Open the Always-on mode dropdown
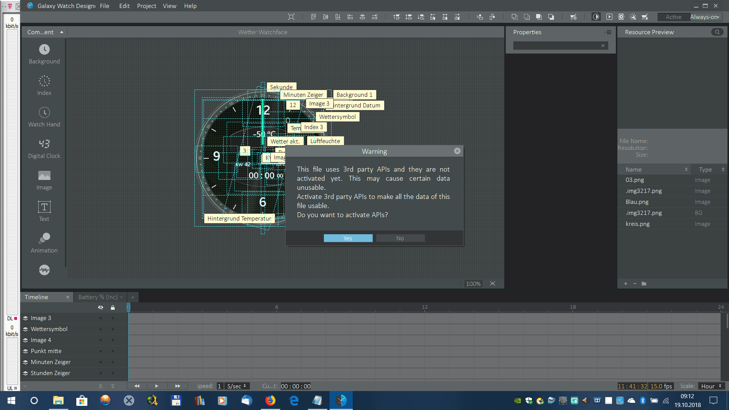 pos(705,17)
